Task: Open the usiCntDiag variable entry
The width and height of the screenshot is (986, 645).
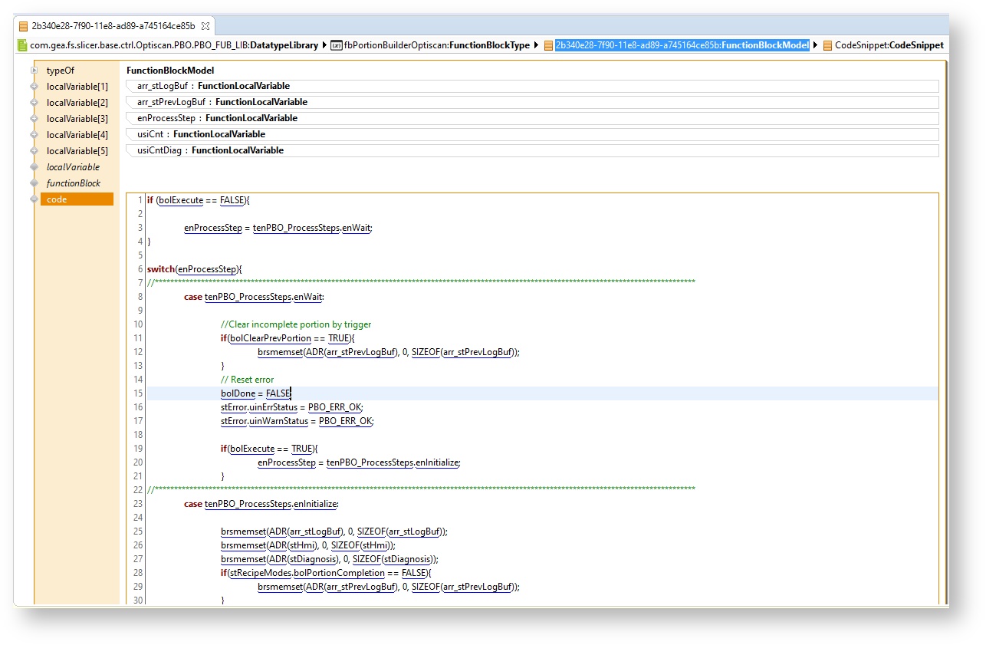Action: point(210,150)
